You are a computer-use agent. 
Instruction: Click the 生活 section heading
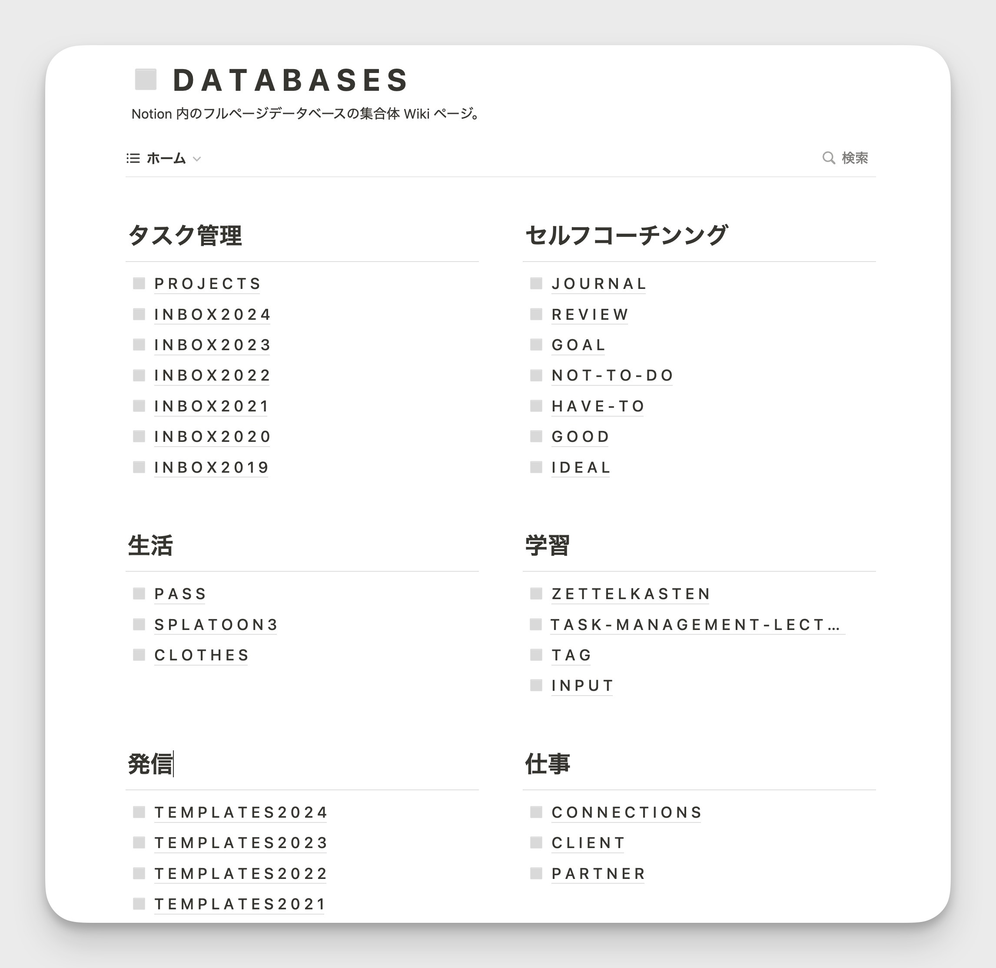click(150, 546)
